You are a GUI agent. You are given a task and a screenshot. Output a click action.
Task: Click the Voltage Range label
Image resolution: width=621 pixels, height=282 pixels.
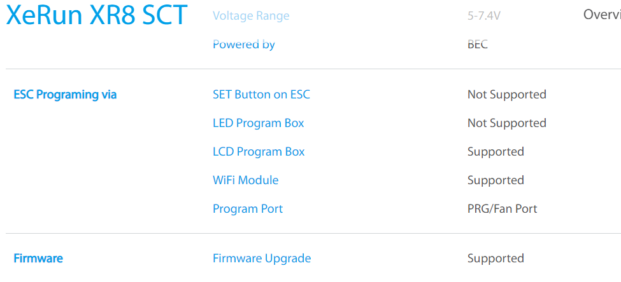[251, 16]
